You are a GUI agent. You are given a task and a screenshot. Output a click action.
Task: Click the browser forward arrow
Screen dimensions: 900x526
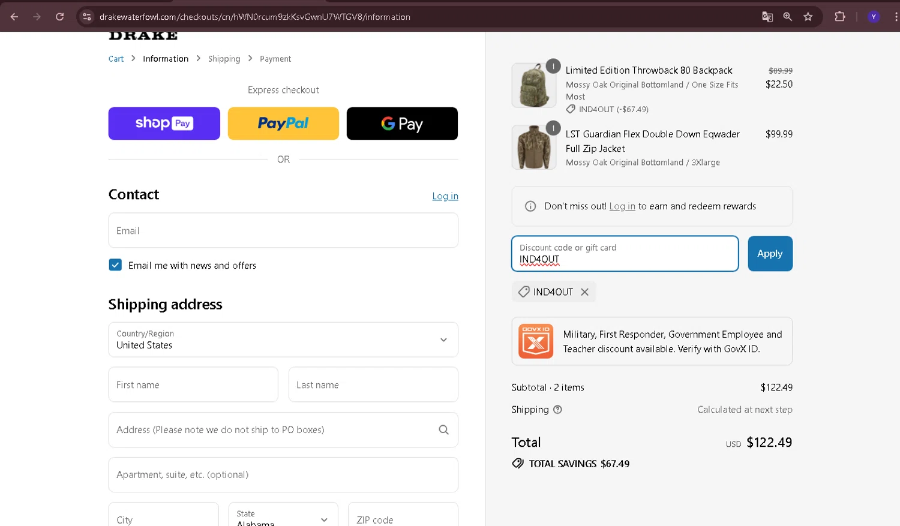click(37, 17)
